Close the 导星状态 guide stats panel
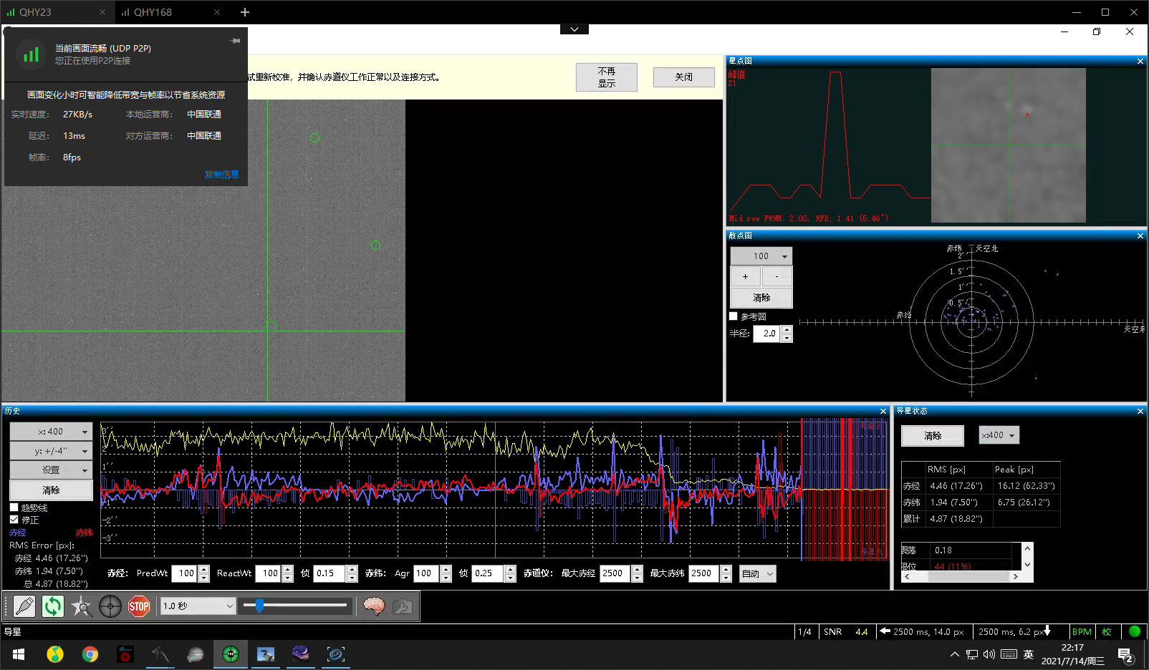Viewport: 1149px width, 670px height. [1140, 411]
